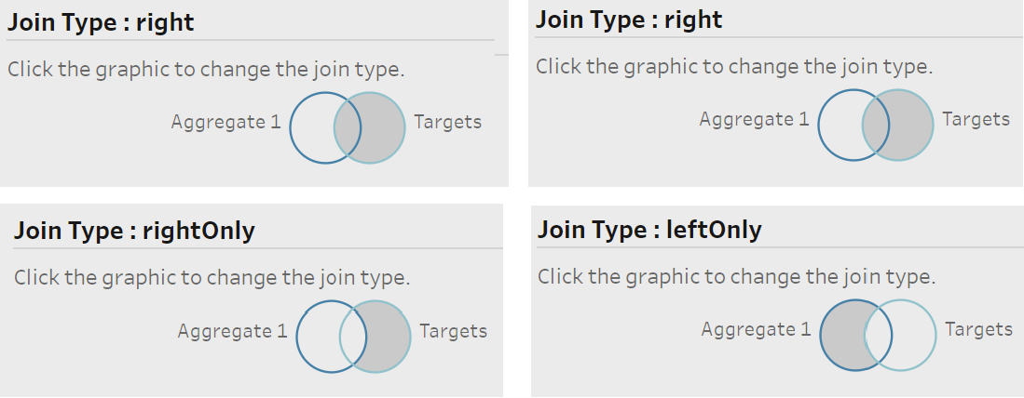1024x398 pixels.
Task: Click the Aggregate 1 label in the leftOnly panel
Action: pyautogui.click(x=756, y=329)
